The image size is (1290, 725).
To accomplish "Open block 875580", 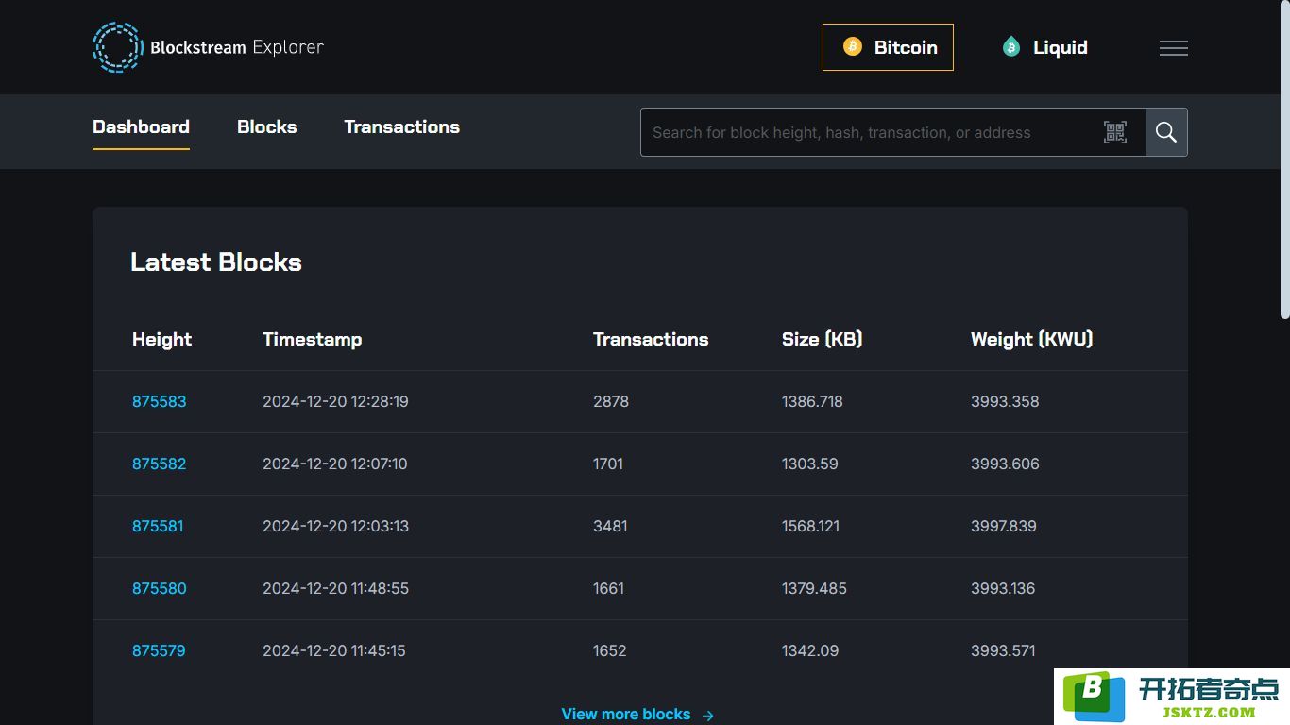I will coord(160,588).
